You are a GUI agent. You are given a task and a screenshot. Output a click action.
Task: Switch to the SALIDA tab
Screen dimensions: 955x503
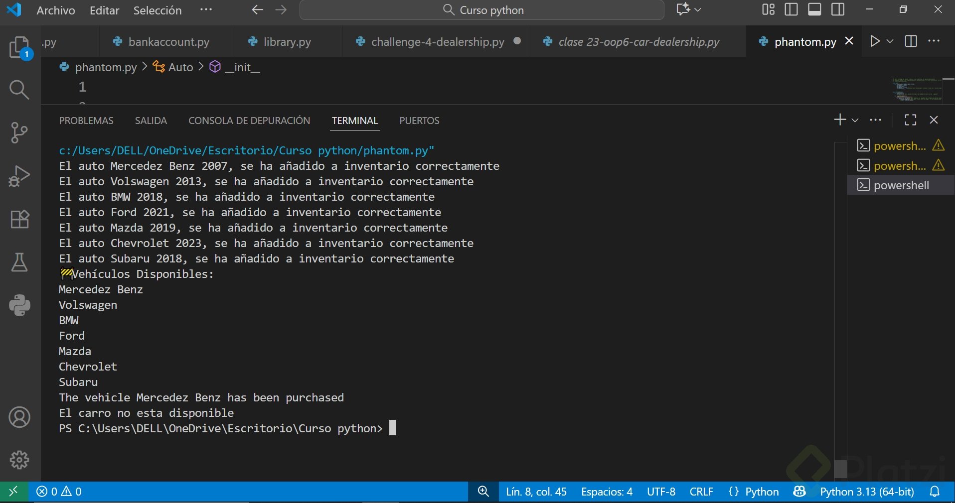click(151, 121)
